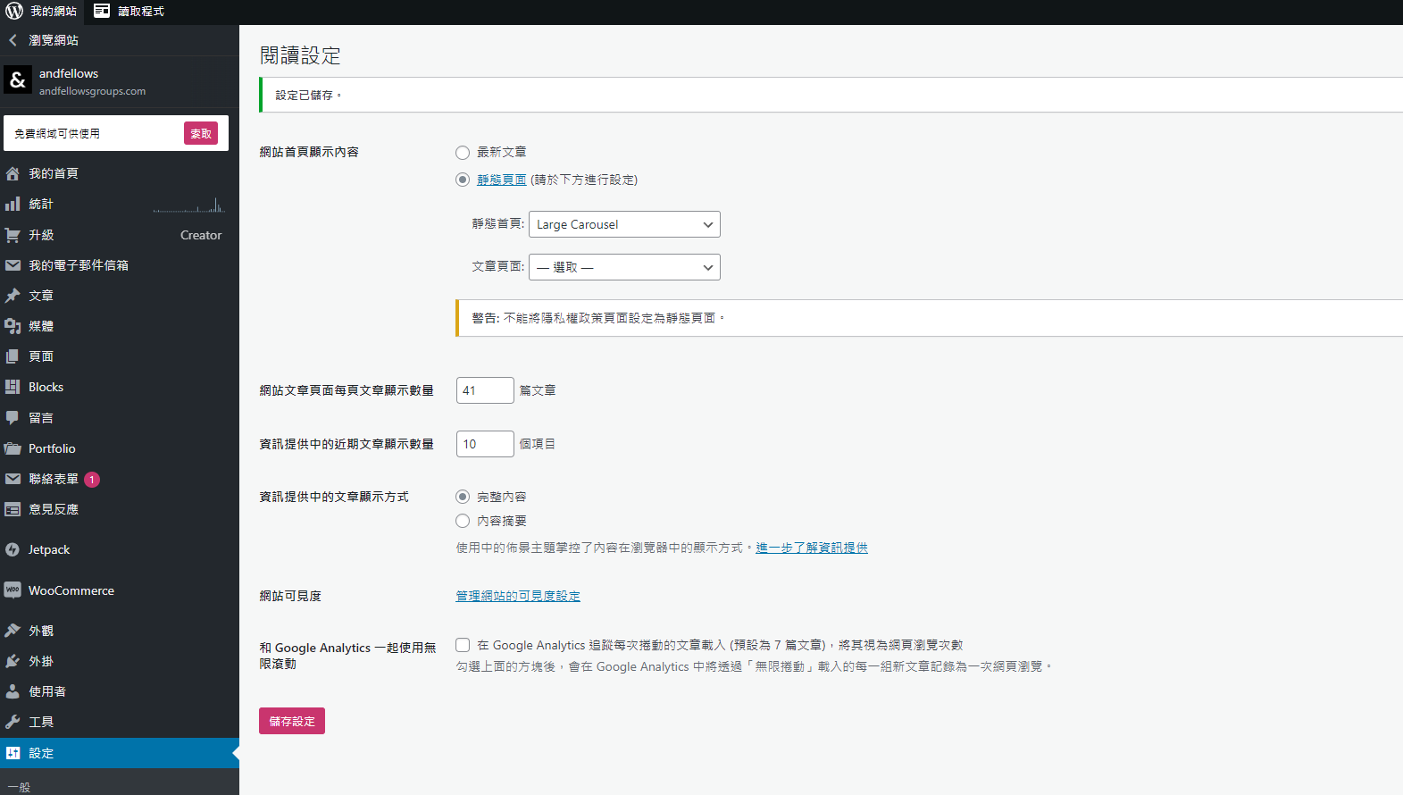Click the 閱讀設定 page heading
This screenshot has width=1403, height=795.
[x=300, y=55]
